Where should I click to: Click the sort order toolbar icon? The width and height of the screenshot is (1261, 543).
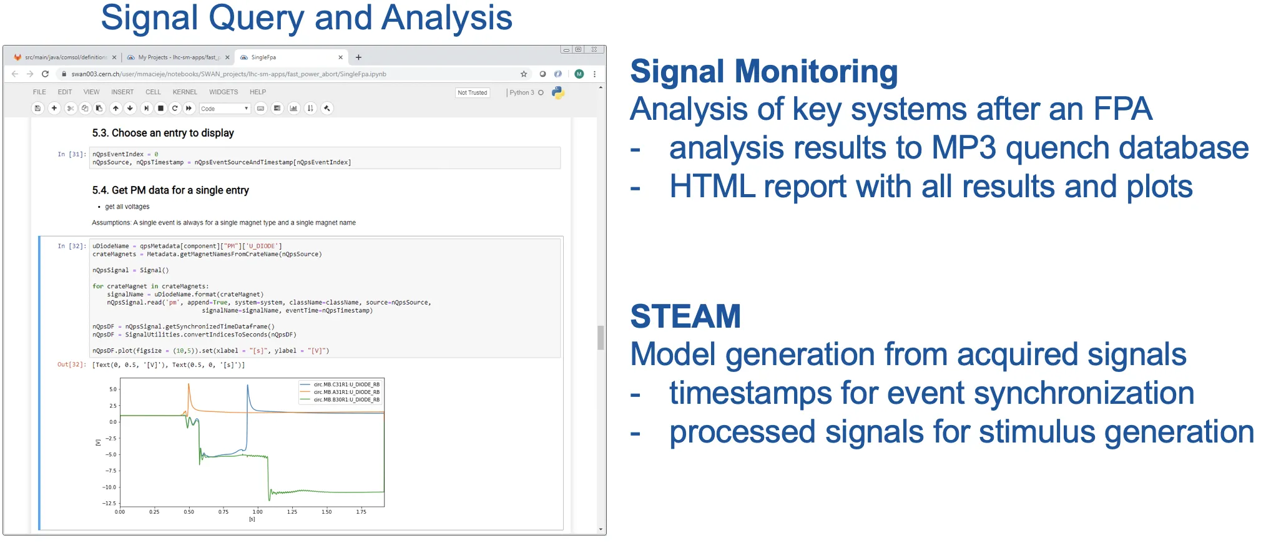click(310, 109)
